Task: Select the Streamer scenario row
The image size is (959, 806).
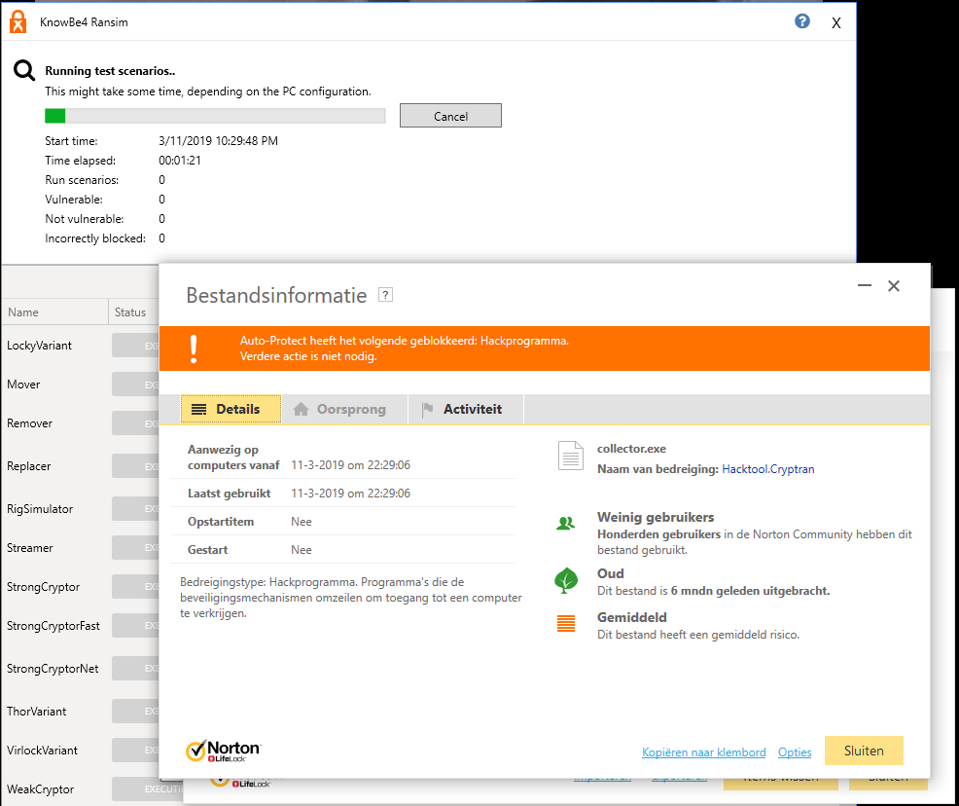Action: click(x=80, y=548)
